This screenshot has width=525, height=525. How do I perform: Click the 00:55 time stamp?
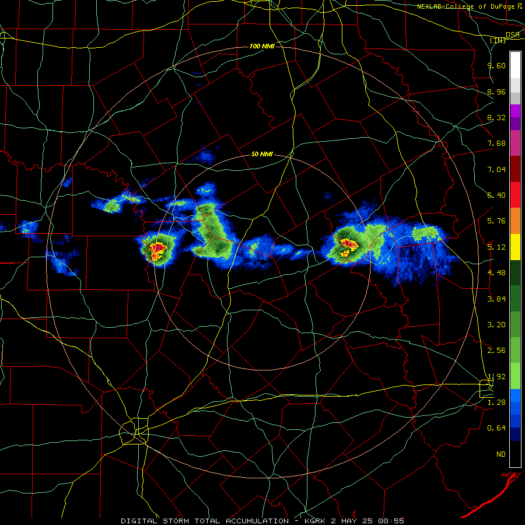[x=391, y=521]
